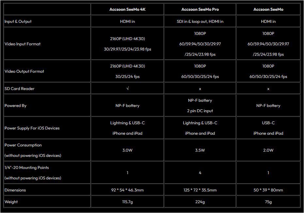Select the 2.0W power consumption value
This screenshot has width=304, height=213.
point(268,150)
